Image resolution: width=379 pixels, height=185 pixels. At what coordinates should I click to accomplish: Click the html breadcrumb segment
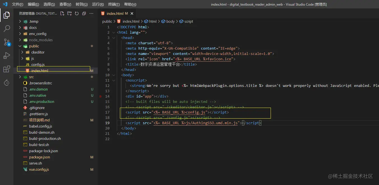tap(153, 21)
